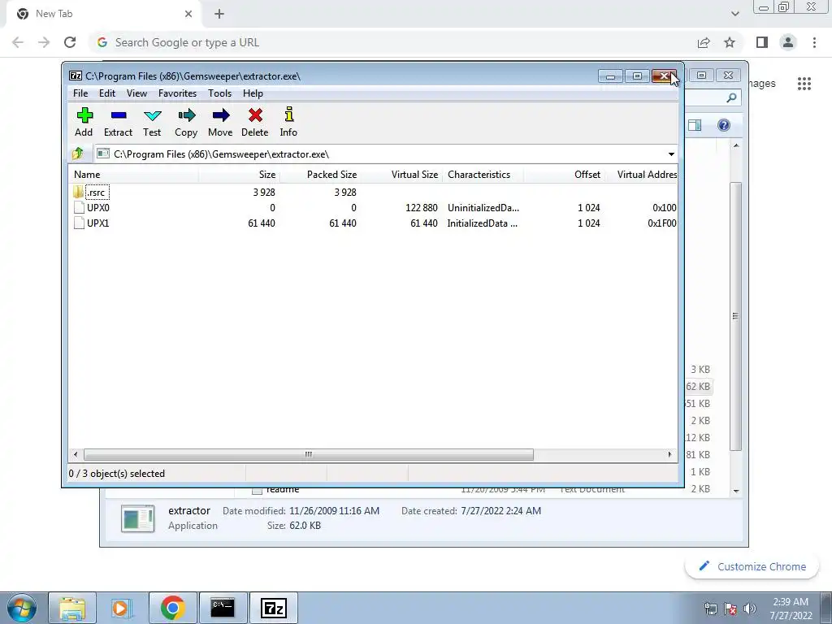Open the Google apps grid icon
The image size is (832, 624).
click(x=804, y=84)
